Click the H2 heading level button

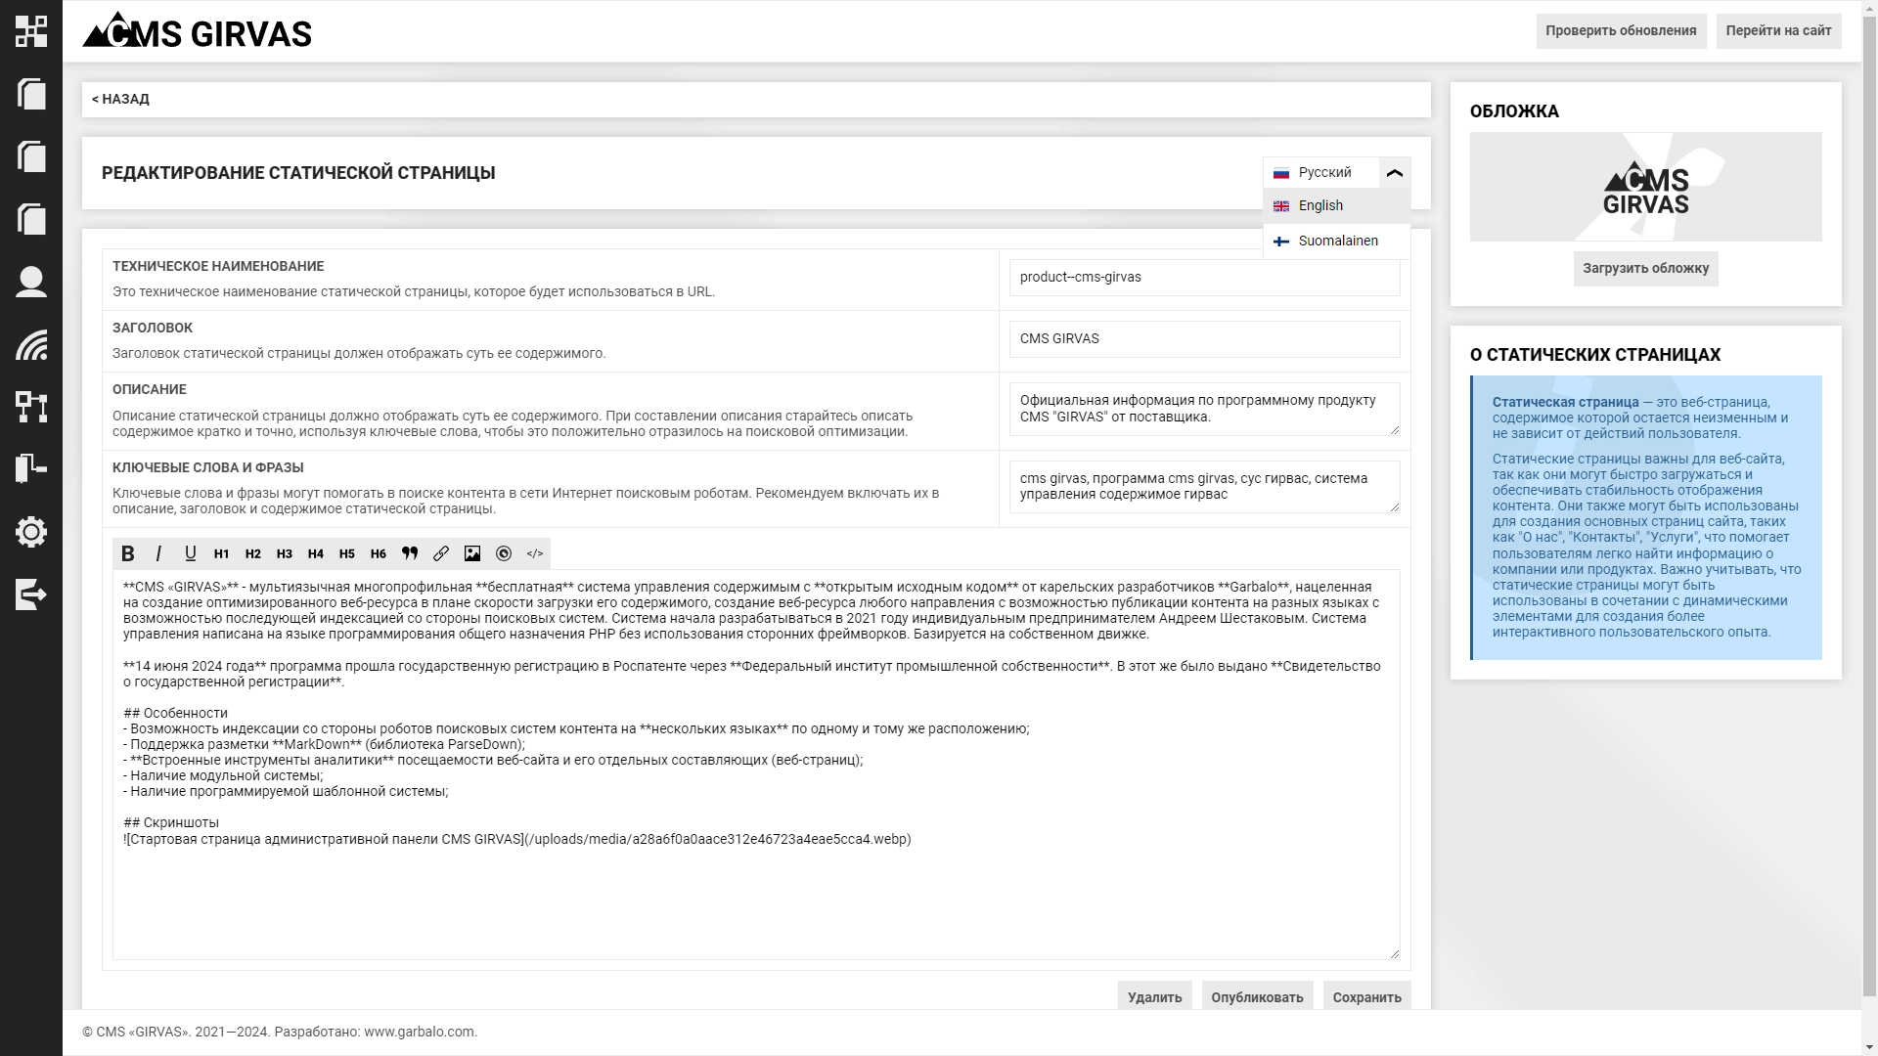[252, 553]
